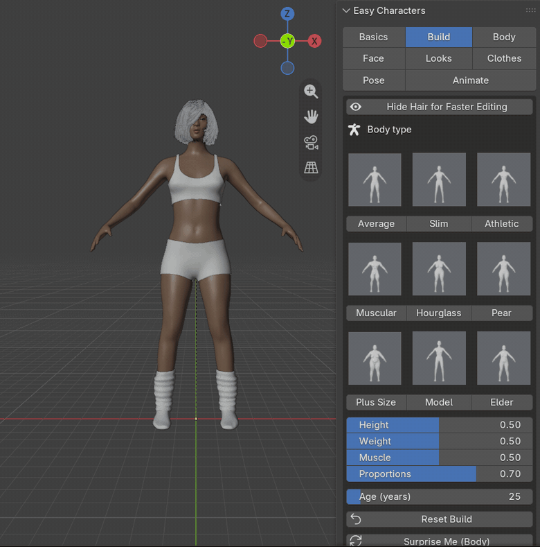Click the red X axis gizmo
The height and width of the screenshot is (547, 540).
pos(314,41)
